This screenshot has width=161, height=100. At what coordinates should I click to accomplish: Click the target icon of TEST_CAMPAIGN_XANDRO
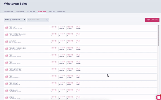(7, 49)
